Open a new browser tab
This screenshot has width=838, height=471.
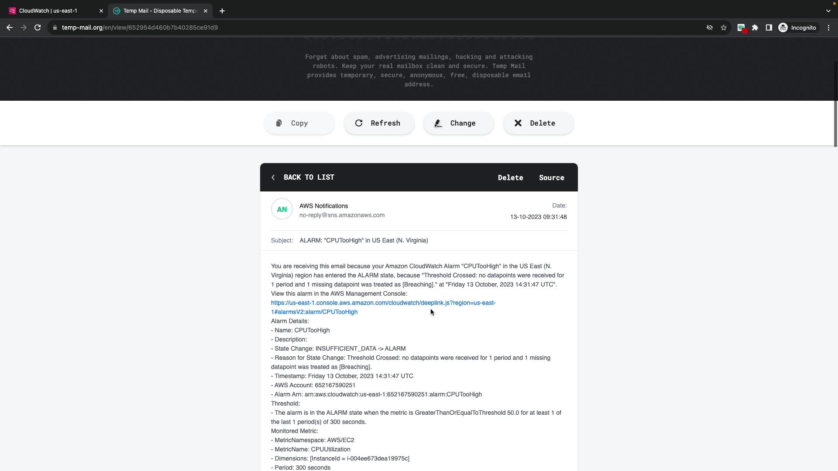(x=222, y=11)
